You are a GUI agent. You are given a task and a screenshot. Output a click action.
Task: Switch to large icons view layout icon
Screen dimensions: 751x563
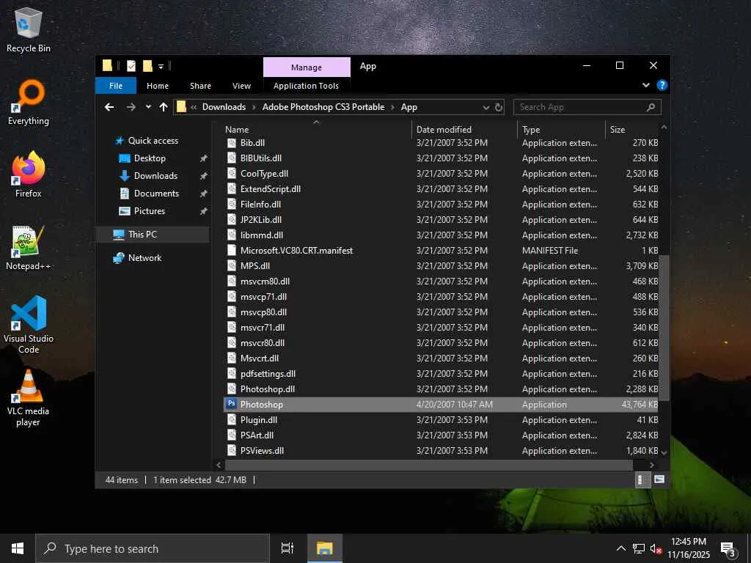tap(659, 479)
